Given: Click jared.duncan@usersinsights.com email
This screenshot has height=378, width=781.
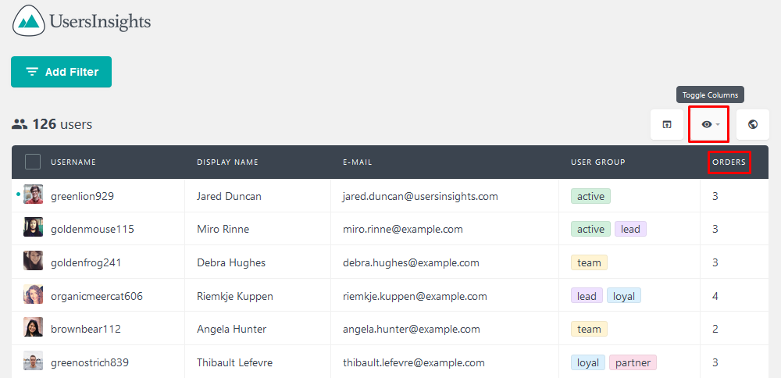Looking at the screenshot, I should pyautogui.click(x=420, y=196).
